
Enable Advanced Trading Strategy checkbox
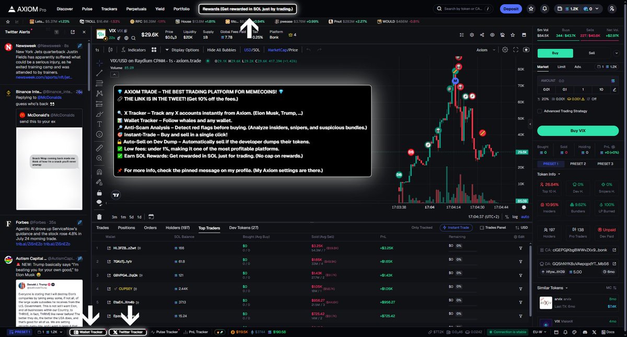[540, 111]
